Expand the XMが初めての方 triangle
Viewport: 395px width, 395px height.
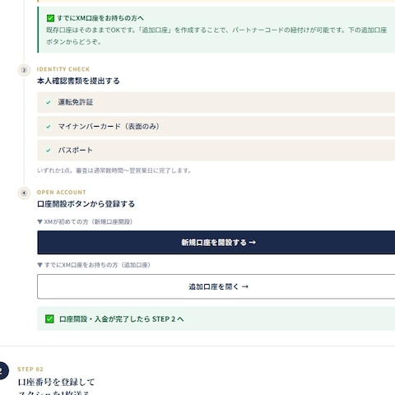click(39, 221)
